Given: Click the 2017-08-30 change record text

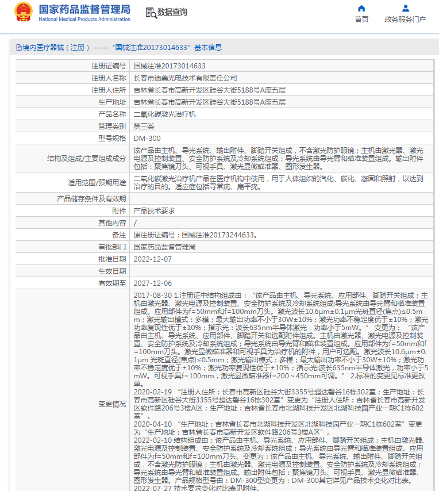Looking at the screenshot, I should tap(280, 340).
